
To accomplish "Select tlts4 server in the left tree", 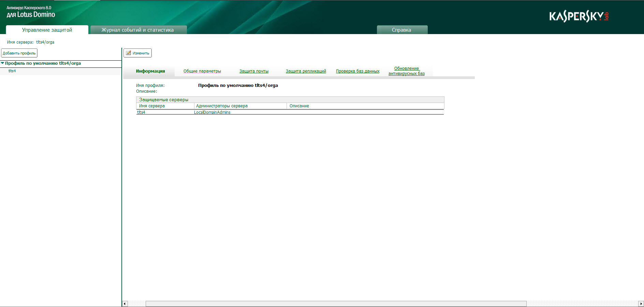I will pyautogui.click(x=12, y=71).
